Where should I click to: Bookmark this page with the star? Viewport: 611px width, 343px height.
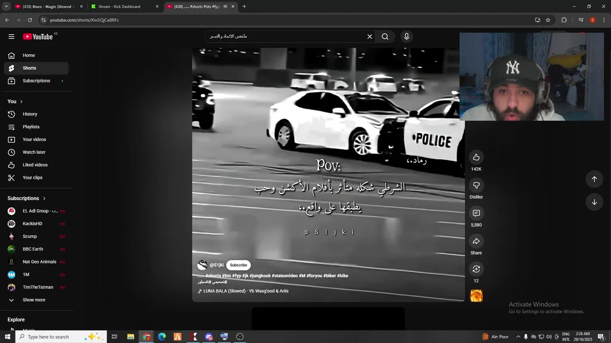tap(548, 20)
